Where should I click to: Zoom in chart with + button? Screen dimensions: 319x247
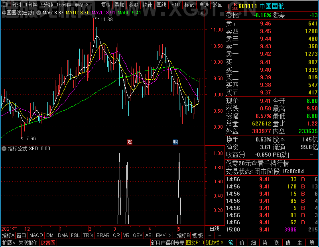coord(210,235)
